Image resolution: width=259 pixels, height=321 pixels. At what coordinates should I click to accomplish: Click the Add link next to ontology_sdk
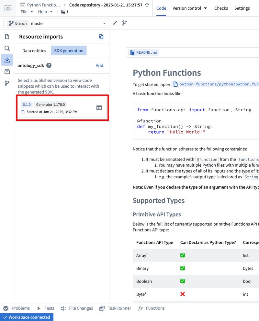pyautogui.click(x=99, y=65)
